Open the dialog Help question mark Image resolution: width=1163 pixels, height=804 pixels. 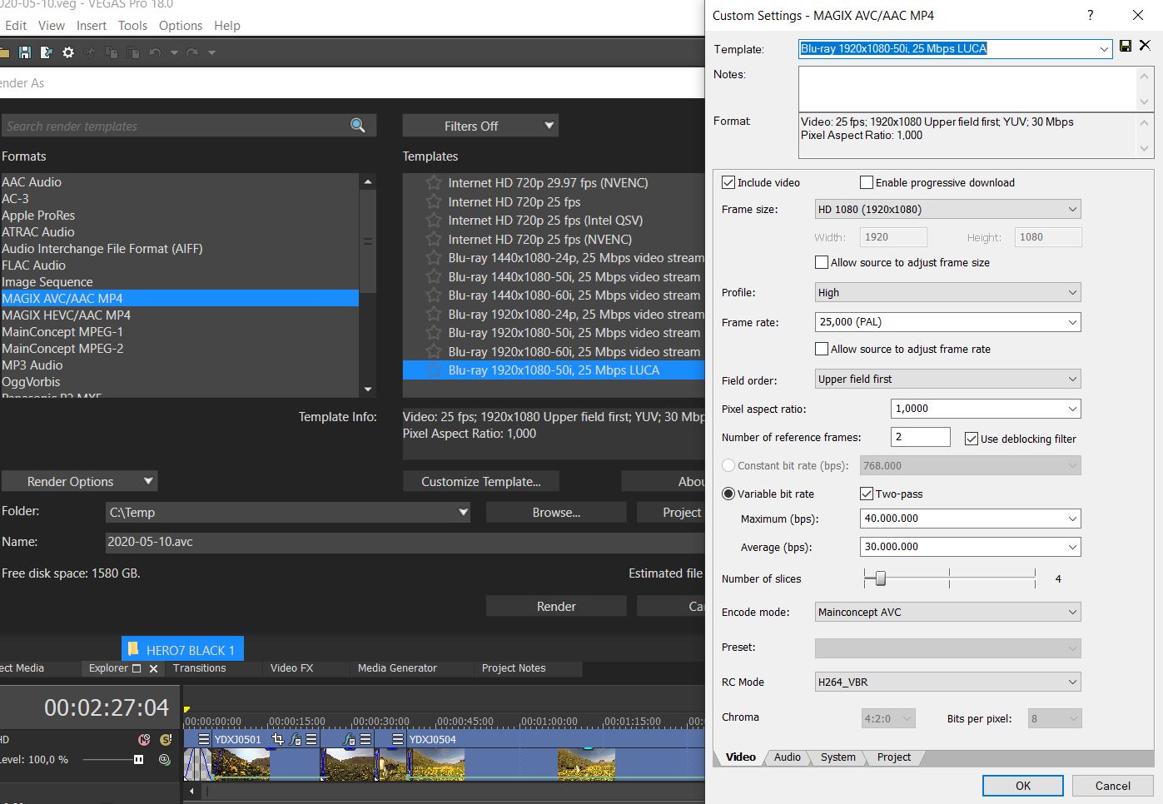coord(1091,15)
